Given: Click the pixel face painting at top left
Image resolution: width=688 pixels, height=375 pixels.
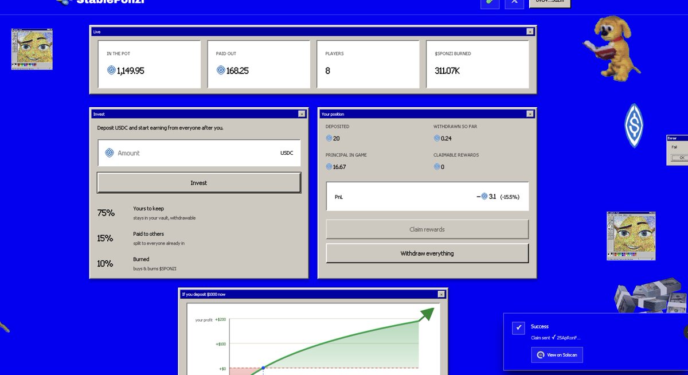Looking at the screenshot, I should [32, 49].
